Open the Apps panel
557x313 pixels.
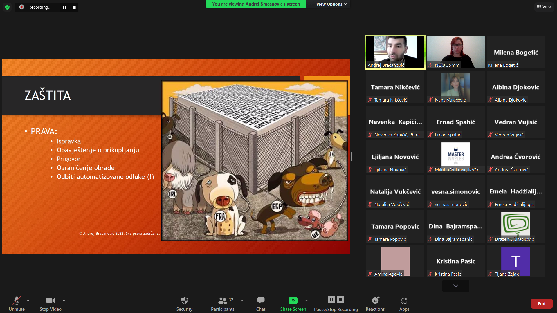(404, 303)
